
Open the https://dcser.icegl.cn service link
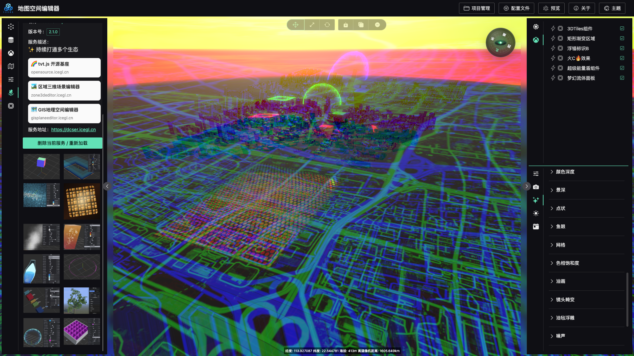click(x=73, y=130)
